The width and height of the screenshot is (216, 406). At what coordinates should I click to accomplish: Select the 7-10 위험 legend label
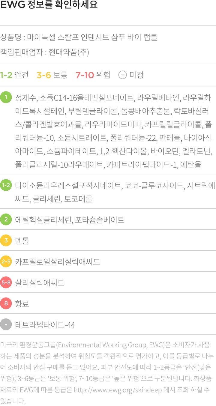(93, 75)
